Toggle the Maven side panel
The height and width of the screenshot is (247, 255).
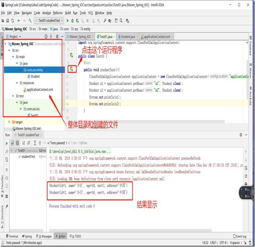250,70
